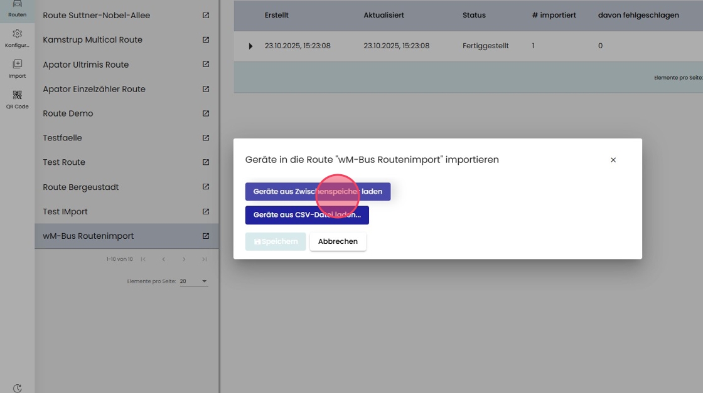Image resolution: width=703 pixels, height=393 pixels.
Task: Click the Speichern button in dialog
Action: pos(276,241)
